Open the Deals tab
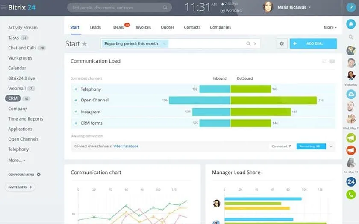This screenshot has height=224, width=359. [x=118, y=27]
